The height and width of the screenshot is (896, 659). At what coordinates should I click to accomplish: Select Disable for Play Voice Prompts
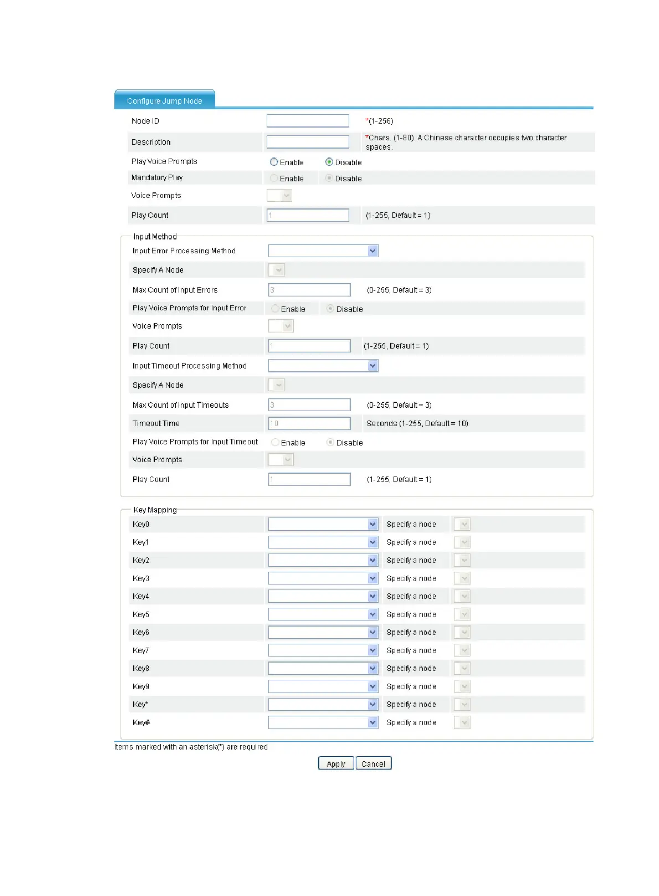(329, 162)
